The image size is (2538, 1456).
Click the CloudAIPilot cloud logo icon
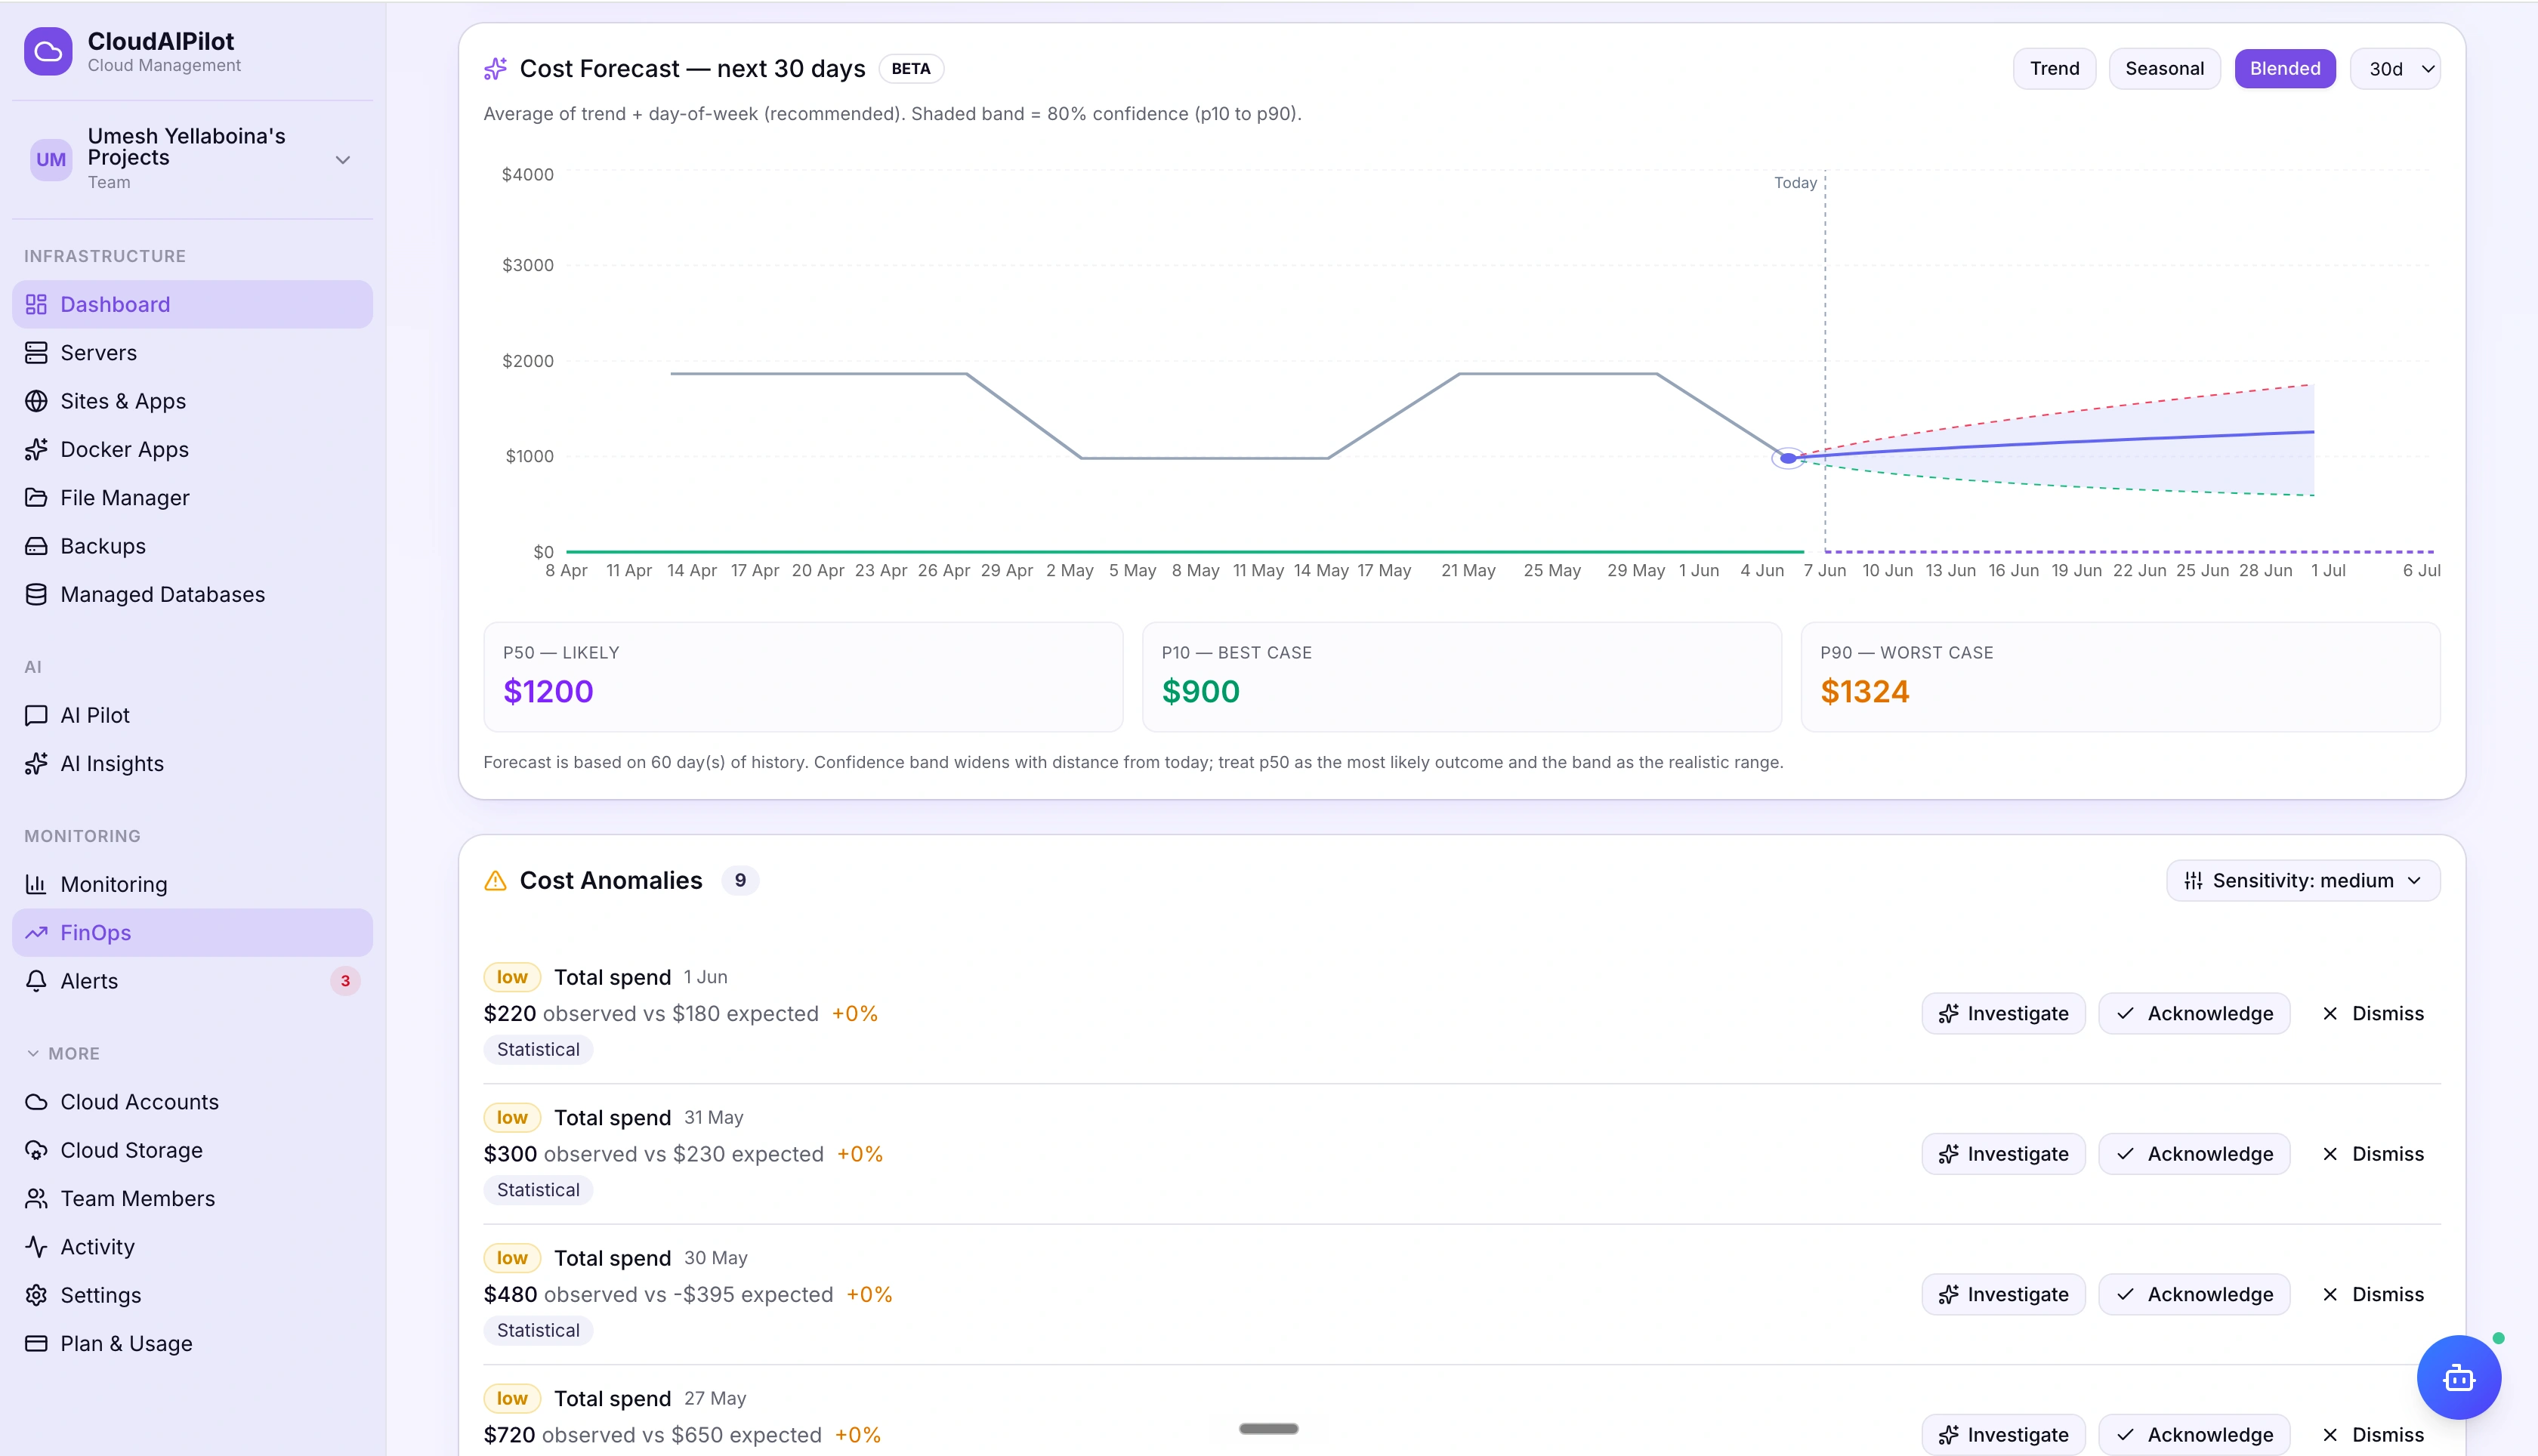48,51
